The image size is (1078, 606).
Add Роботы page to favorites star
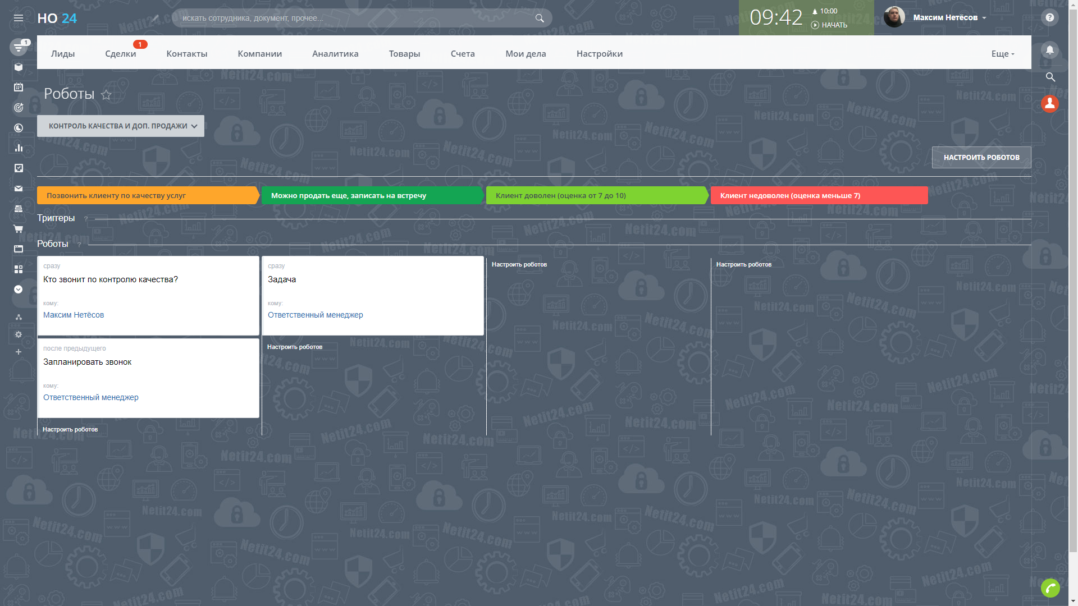pyautogui.click(x=106, y=95)
